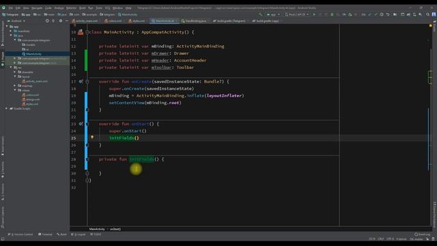Viewport: 437px width, 246px height.
Task: Open the Project tool window side tab
Action: click(x=3, y=58)
